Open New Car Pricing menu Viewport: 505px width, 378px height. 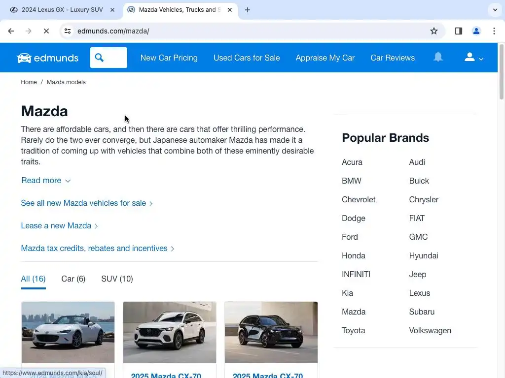[x=169, y=58]
